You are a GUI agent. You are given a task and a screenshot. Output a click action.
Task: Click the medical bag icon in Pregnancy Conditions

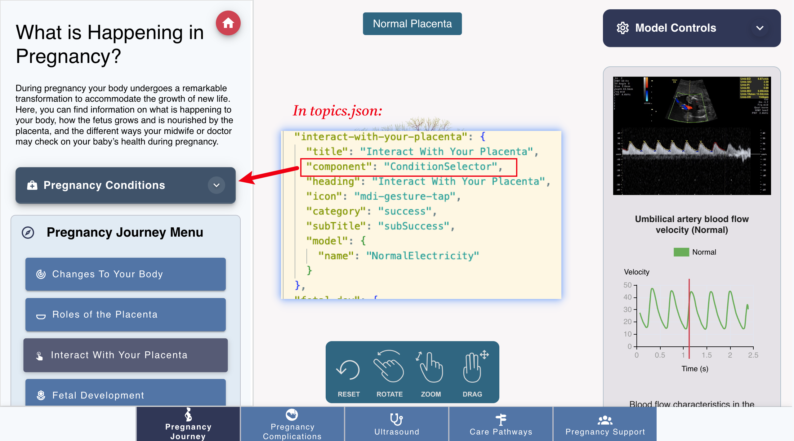(x=32, y=185)
